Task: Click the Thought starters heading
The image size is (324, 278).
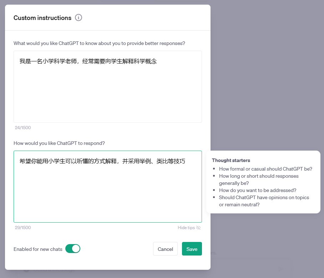Action: tap(231, 160)
